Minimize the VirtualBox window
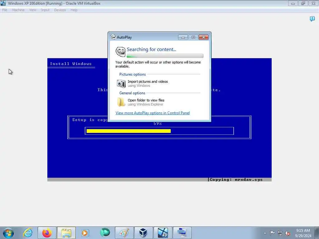 293,3
